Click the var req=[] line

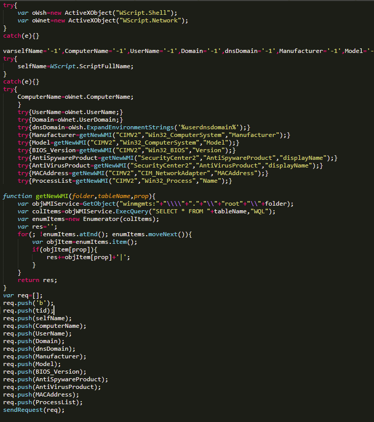(x=23, y=296)
